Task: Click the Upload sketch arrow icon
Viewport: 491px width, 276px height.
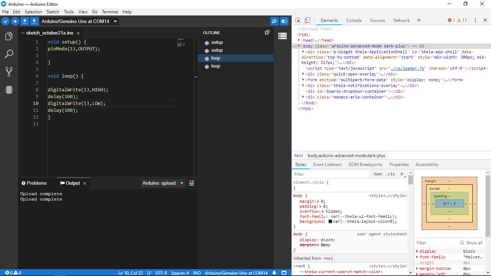Action: (x=15, y=21)
